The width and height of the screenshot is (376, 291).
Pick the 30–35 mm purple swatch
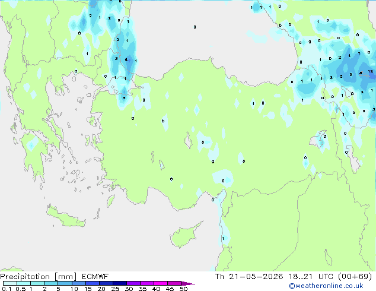[x=133, y=283]
